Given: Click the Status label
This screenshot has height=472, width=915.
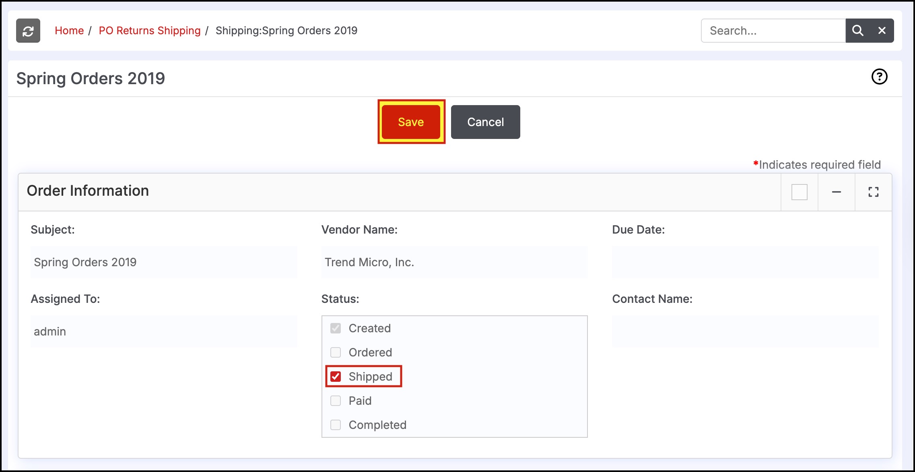Looking at the screenshot, I should (340, 299).
